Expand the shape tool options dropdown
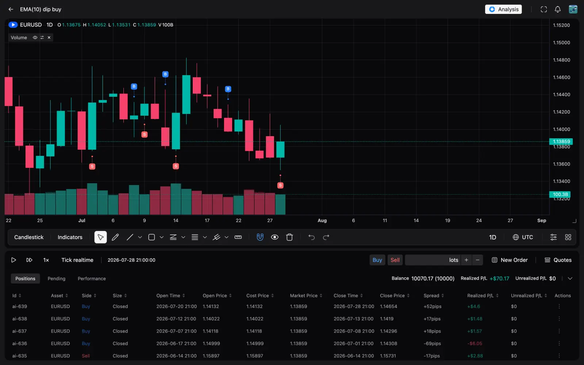This screenshot has width=584, height=365. click(x=162, y=237)
